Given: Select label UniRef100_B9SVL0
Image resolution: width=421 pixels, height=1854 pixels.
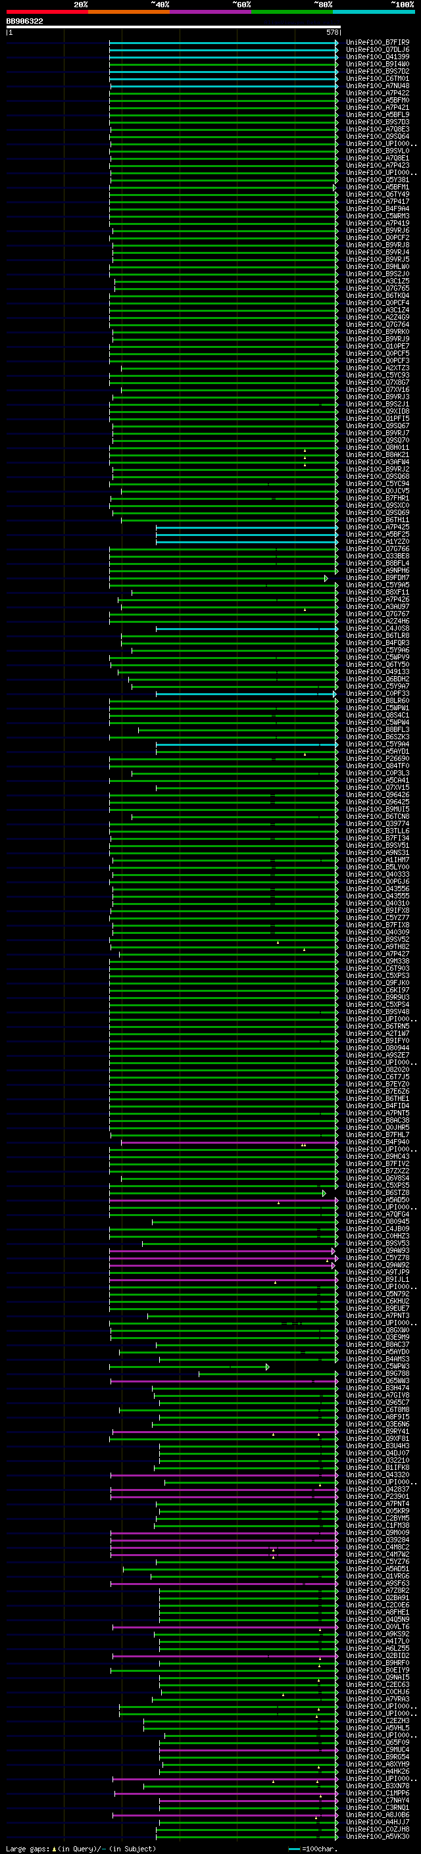Looking at the screenshot, I should pyautogui.click(x=377, y=151).
